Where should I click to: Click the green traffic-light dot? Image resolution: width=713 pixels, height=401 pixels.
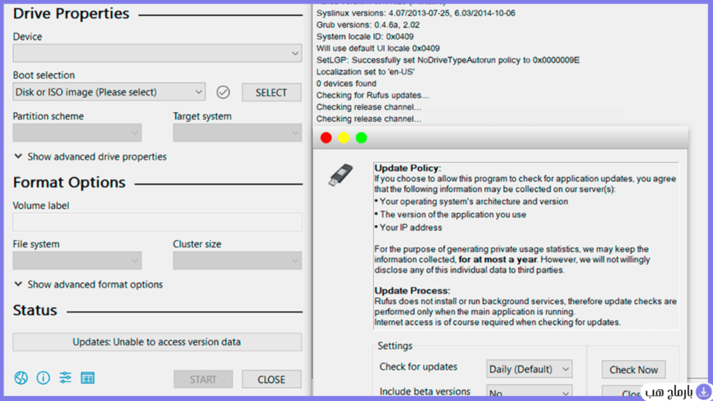tap(361, 138)
